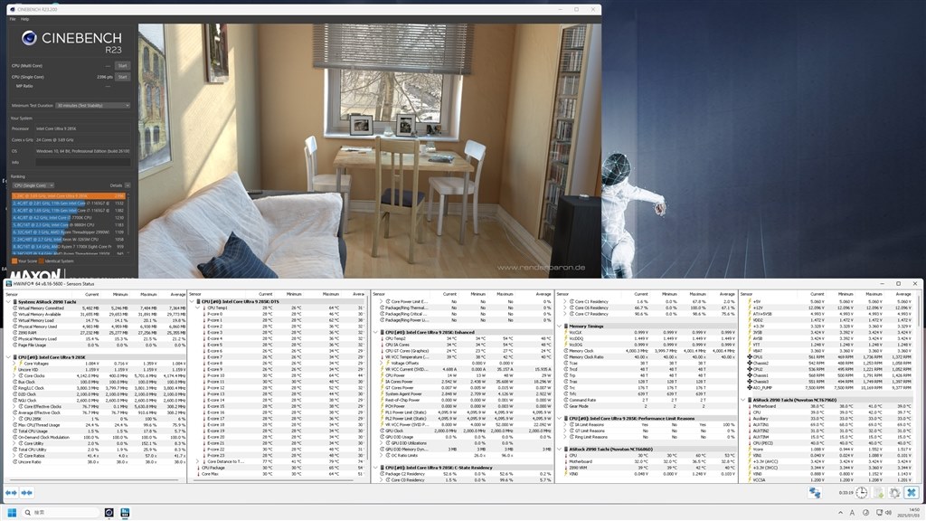Open the volume speaker tray icon
This screenshot has width=926, height=521.
pos(888,513)
